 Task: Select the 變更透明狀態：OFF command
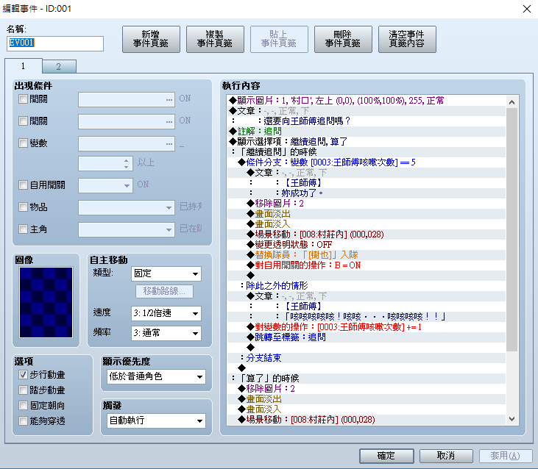[x=367, y=244]
